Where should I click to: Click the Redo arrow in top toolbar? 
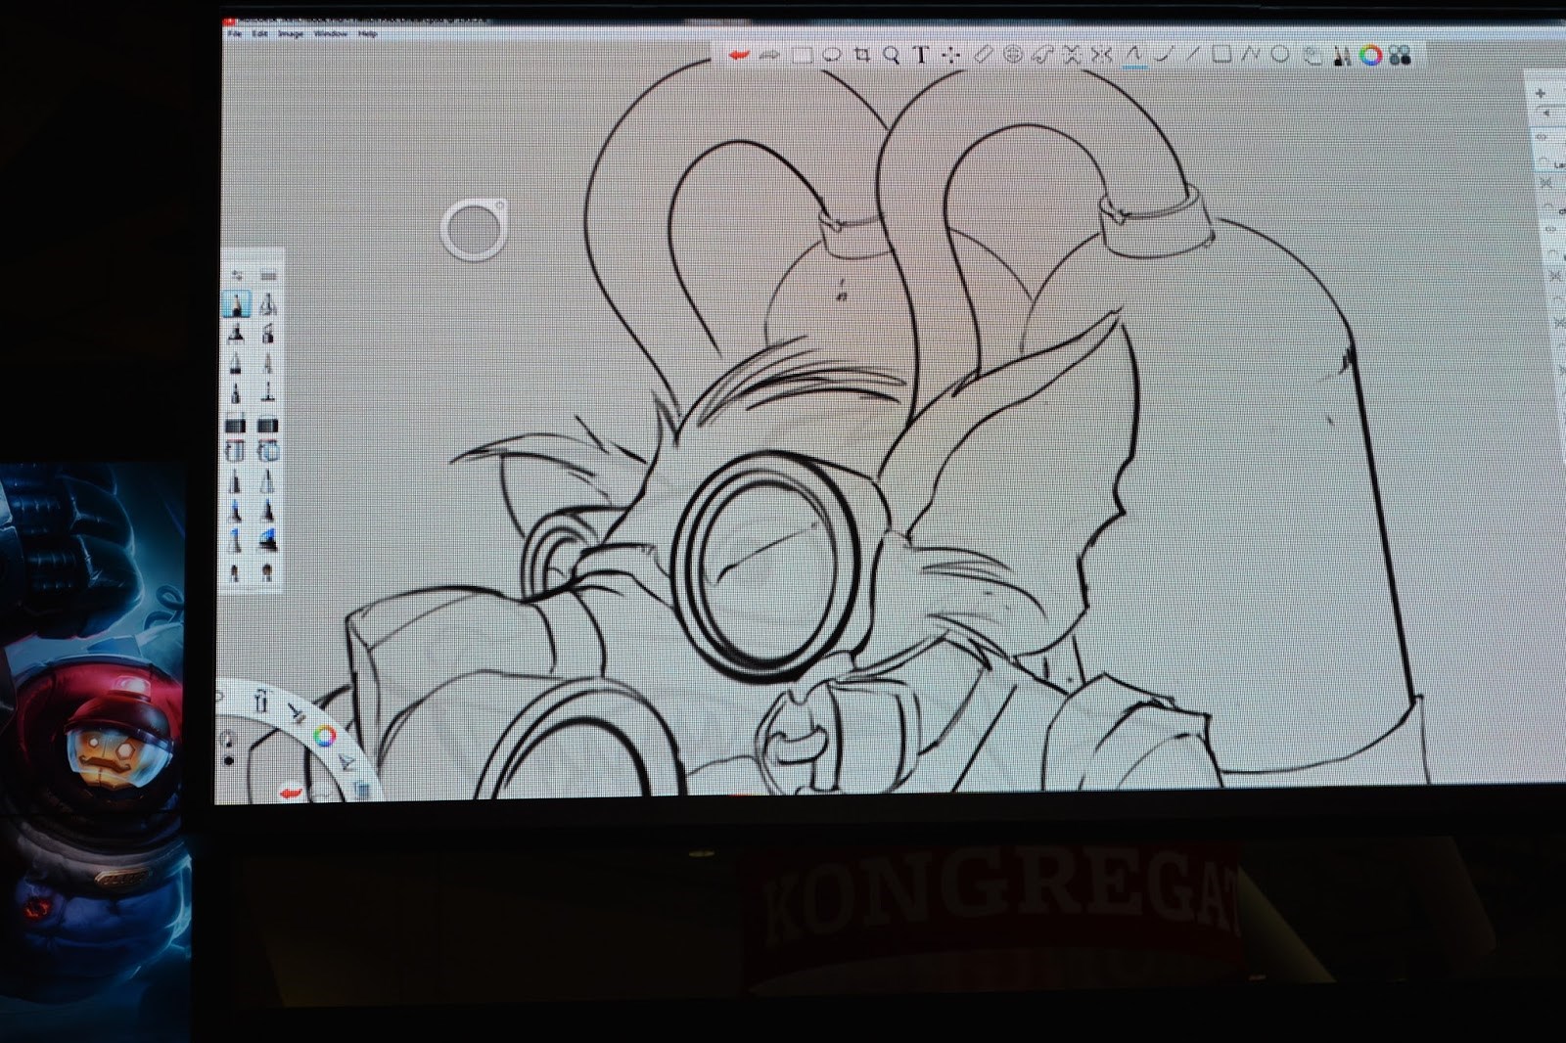pyautogui.click(x=769, y=55)
